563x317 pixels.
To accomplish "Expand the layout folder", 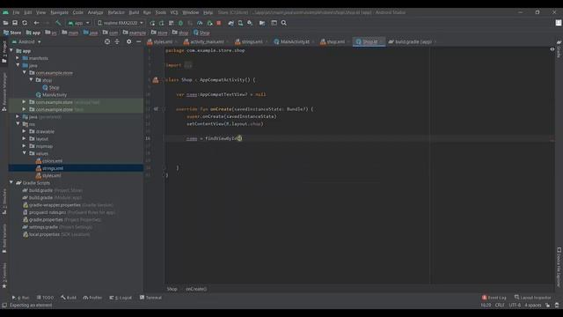I will pos(24,138).
